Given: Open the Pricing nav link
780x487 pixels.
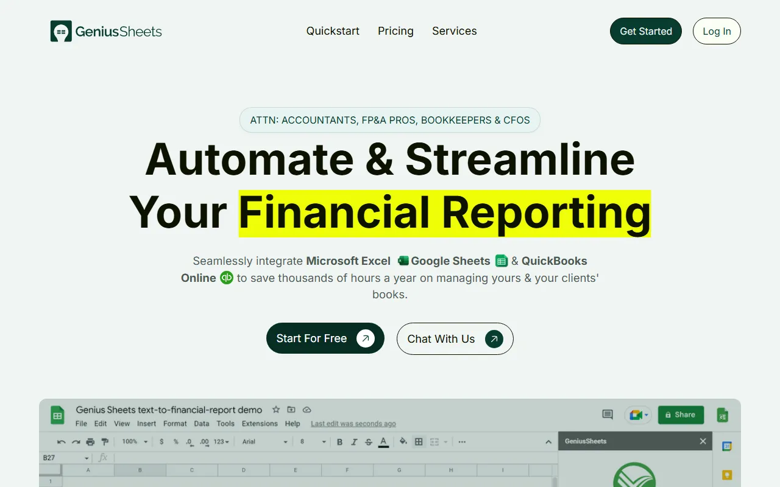Looking at the screenshot, I should pos(395,31).
